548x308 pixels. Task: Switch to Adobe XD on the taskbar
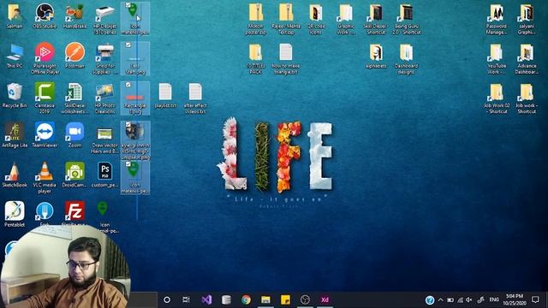tap(325, 299)
